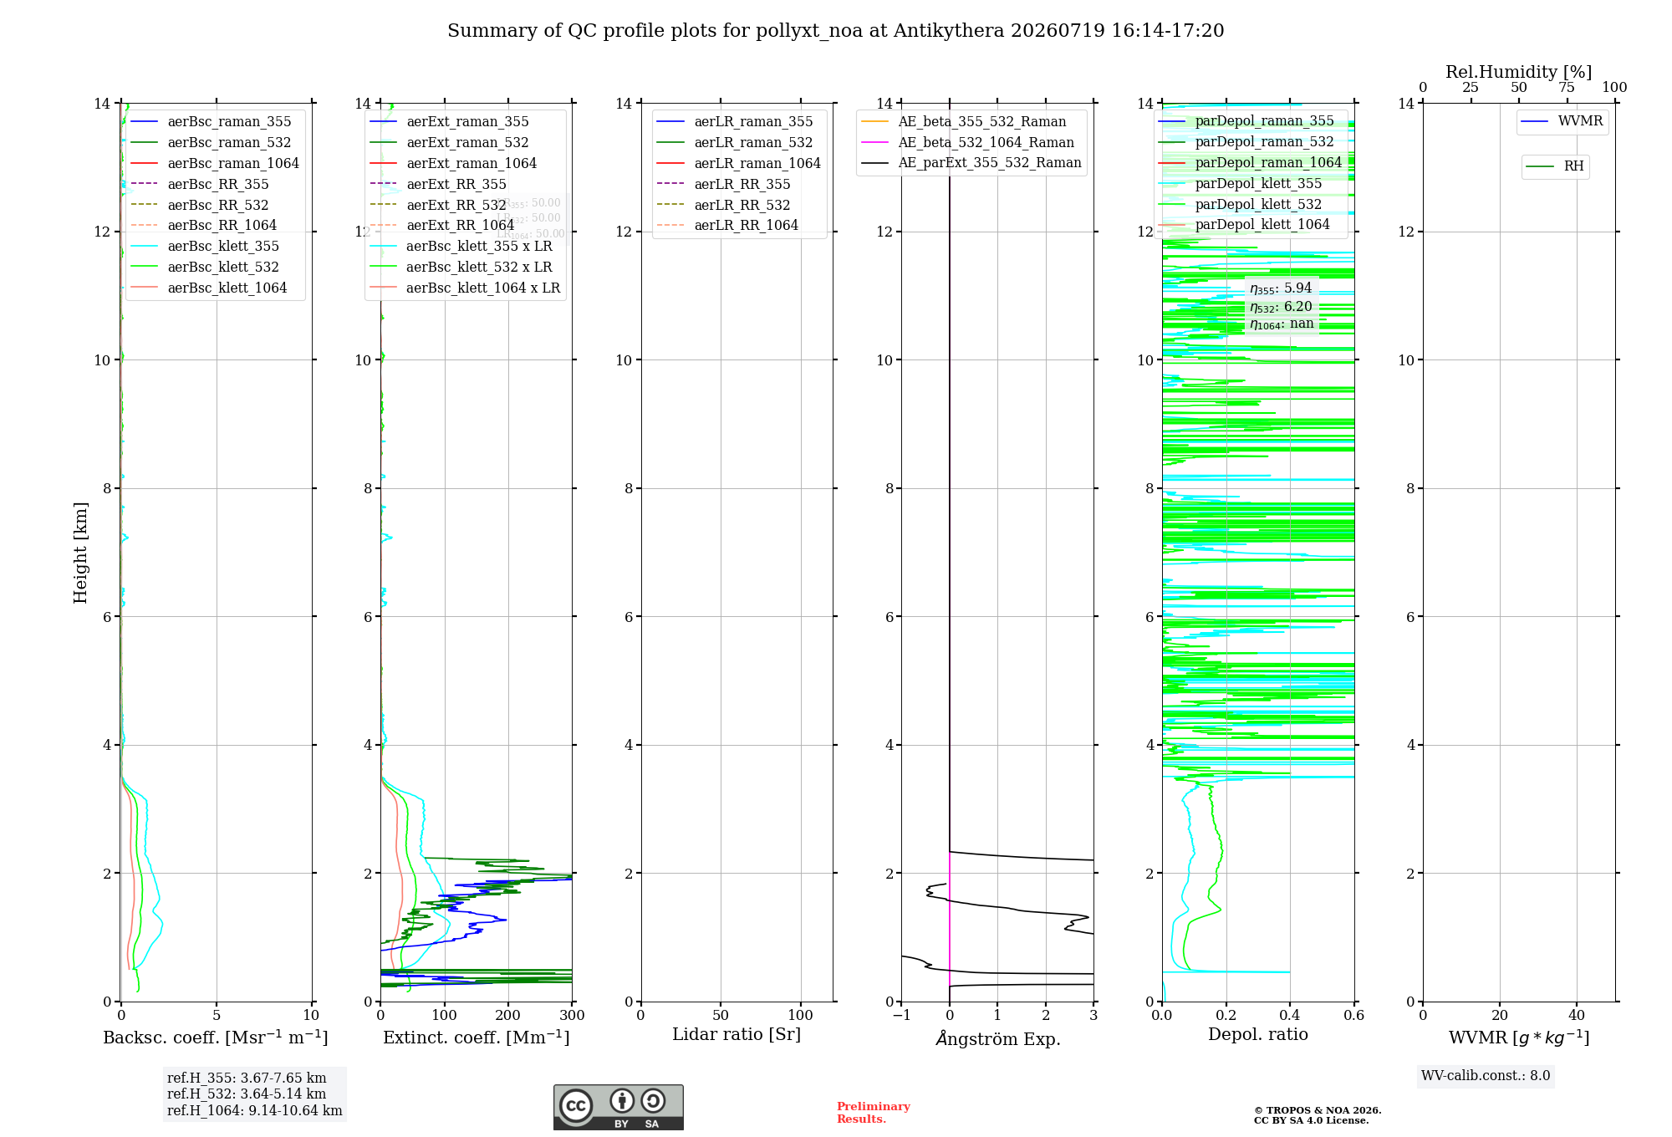Click the aerExt_raman_355 legend entry

tap(450, 121)
